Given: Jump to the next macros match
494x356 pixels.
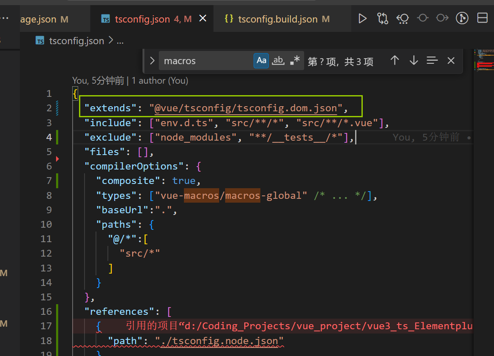Looking at the screenshot, I should tap(413, 61).
